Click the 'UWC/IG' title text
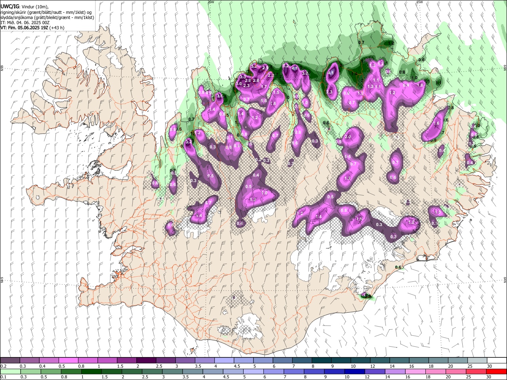 tap(10, 7)
